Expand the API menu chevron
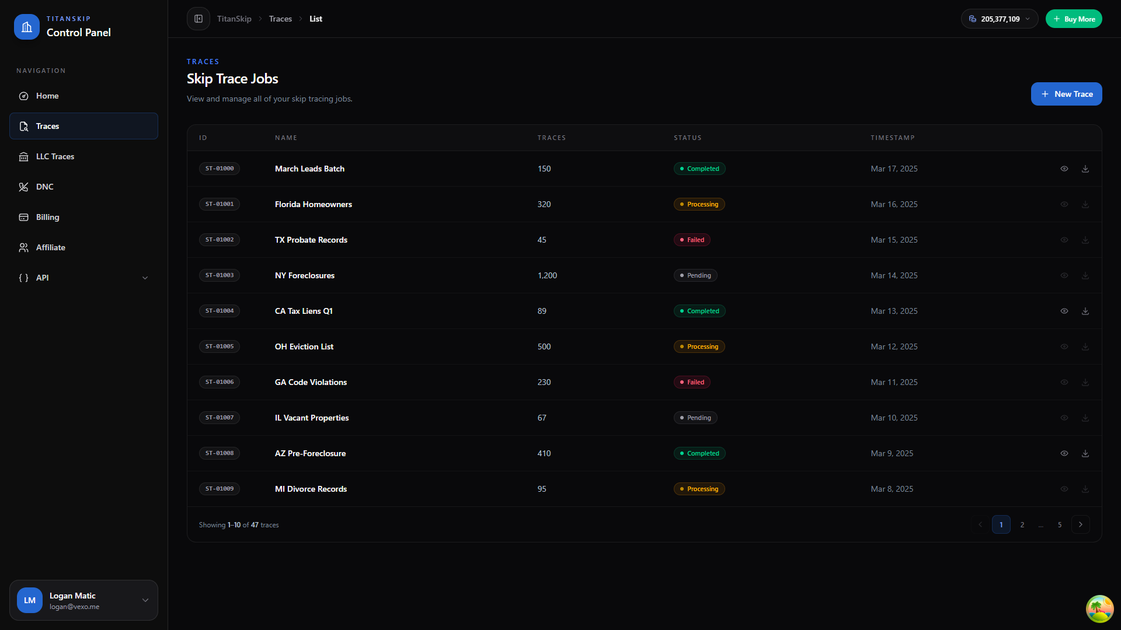Viewport: 1121px width, 630px height. click(x=145, y=278)
